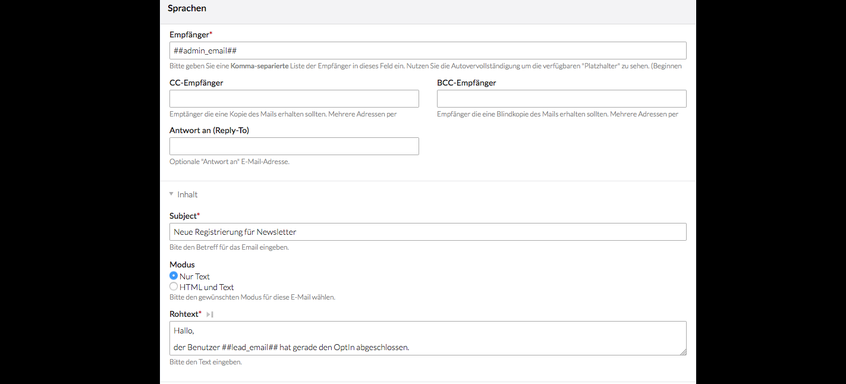Click the Sprachen section header

[x=187, y=8]
